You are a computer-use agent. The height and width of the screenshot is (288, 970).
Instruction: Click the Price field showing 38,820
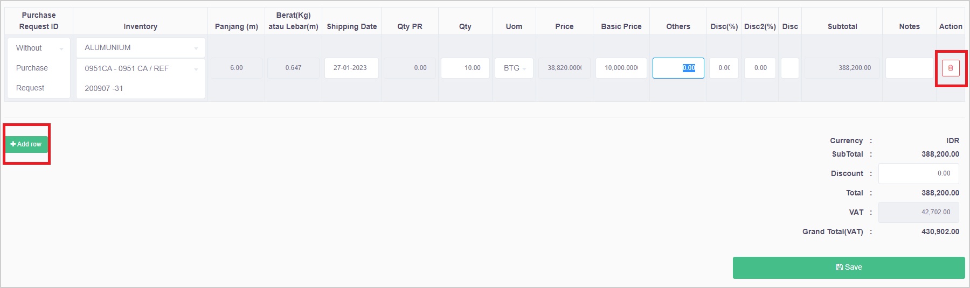[564, 68]
